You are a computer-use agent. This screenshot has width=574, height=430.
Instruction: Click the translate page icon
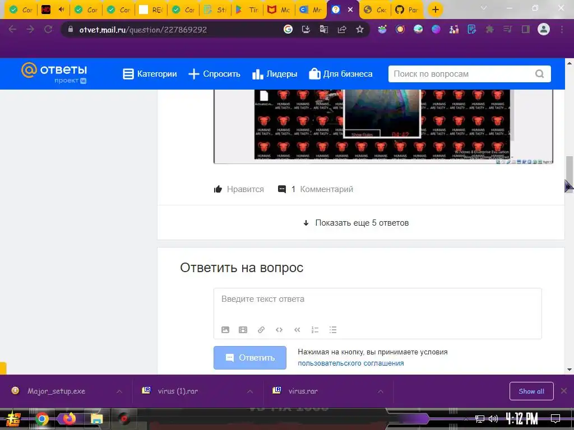[324, 29]
